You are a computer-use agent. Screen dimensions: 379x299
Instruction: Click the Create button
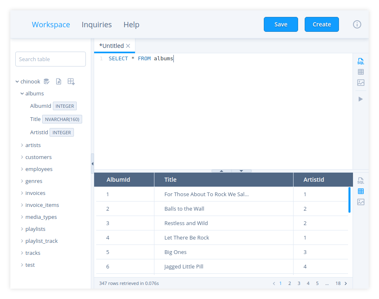(x=322, y=24)
